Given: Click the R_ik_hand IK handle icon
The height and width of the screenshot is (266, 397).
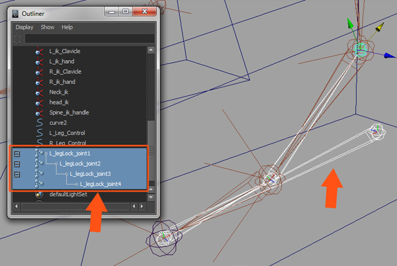Looking at the screenshot, I should click(39, 82).
